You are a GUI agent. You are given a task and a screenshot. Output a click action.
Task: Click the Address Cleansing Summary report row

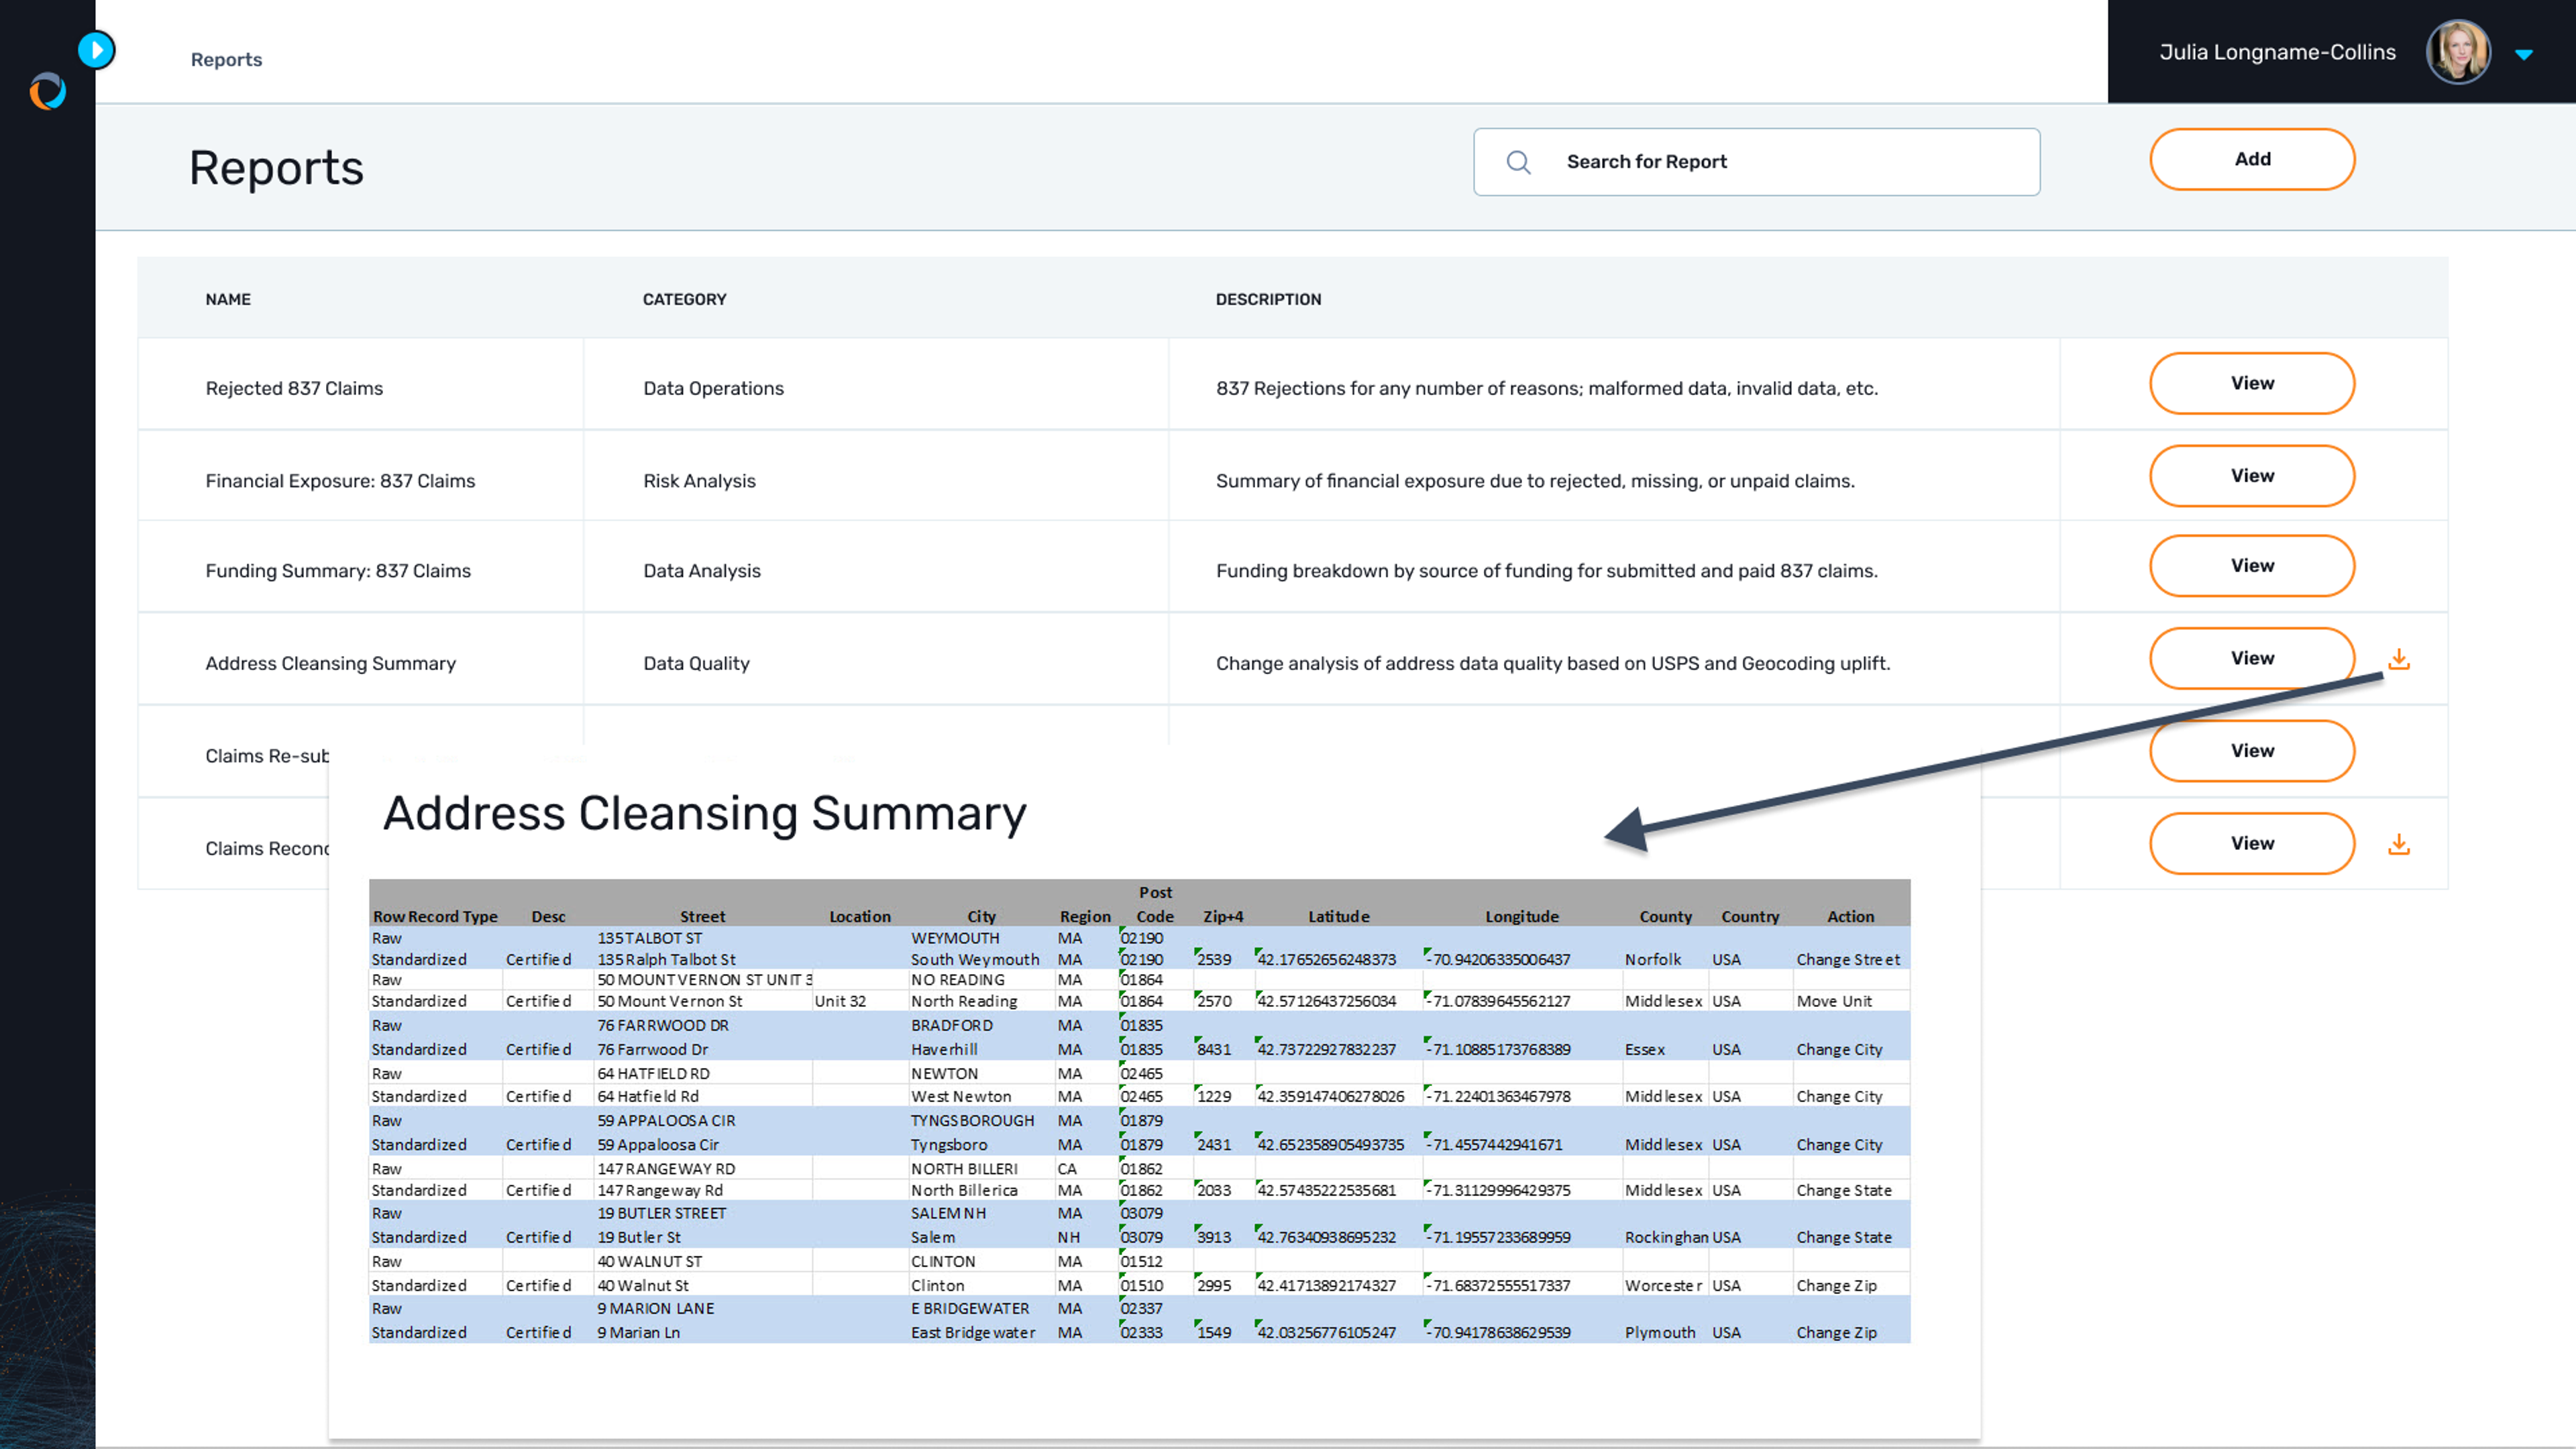point(329,661)
